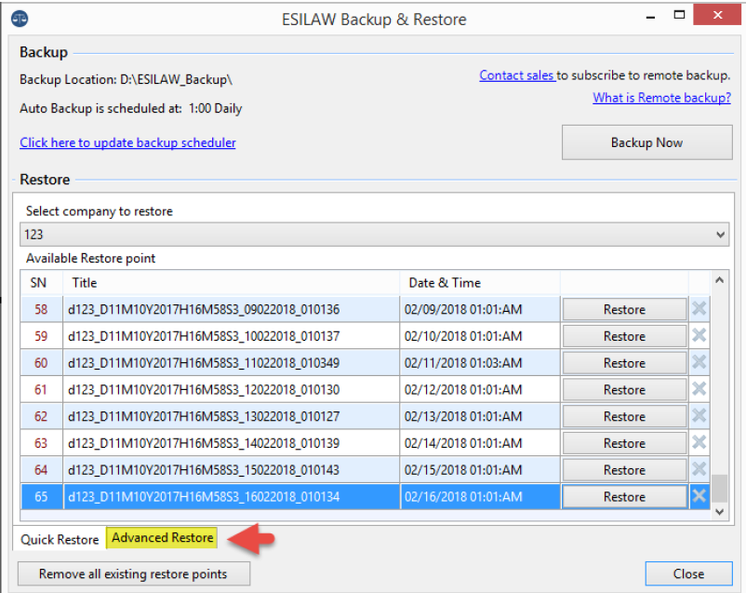Open the Contact sales link

pos(516,75)
